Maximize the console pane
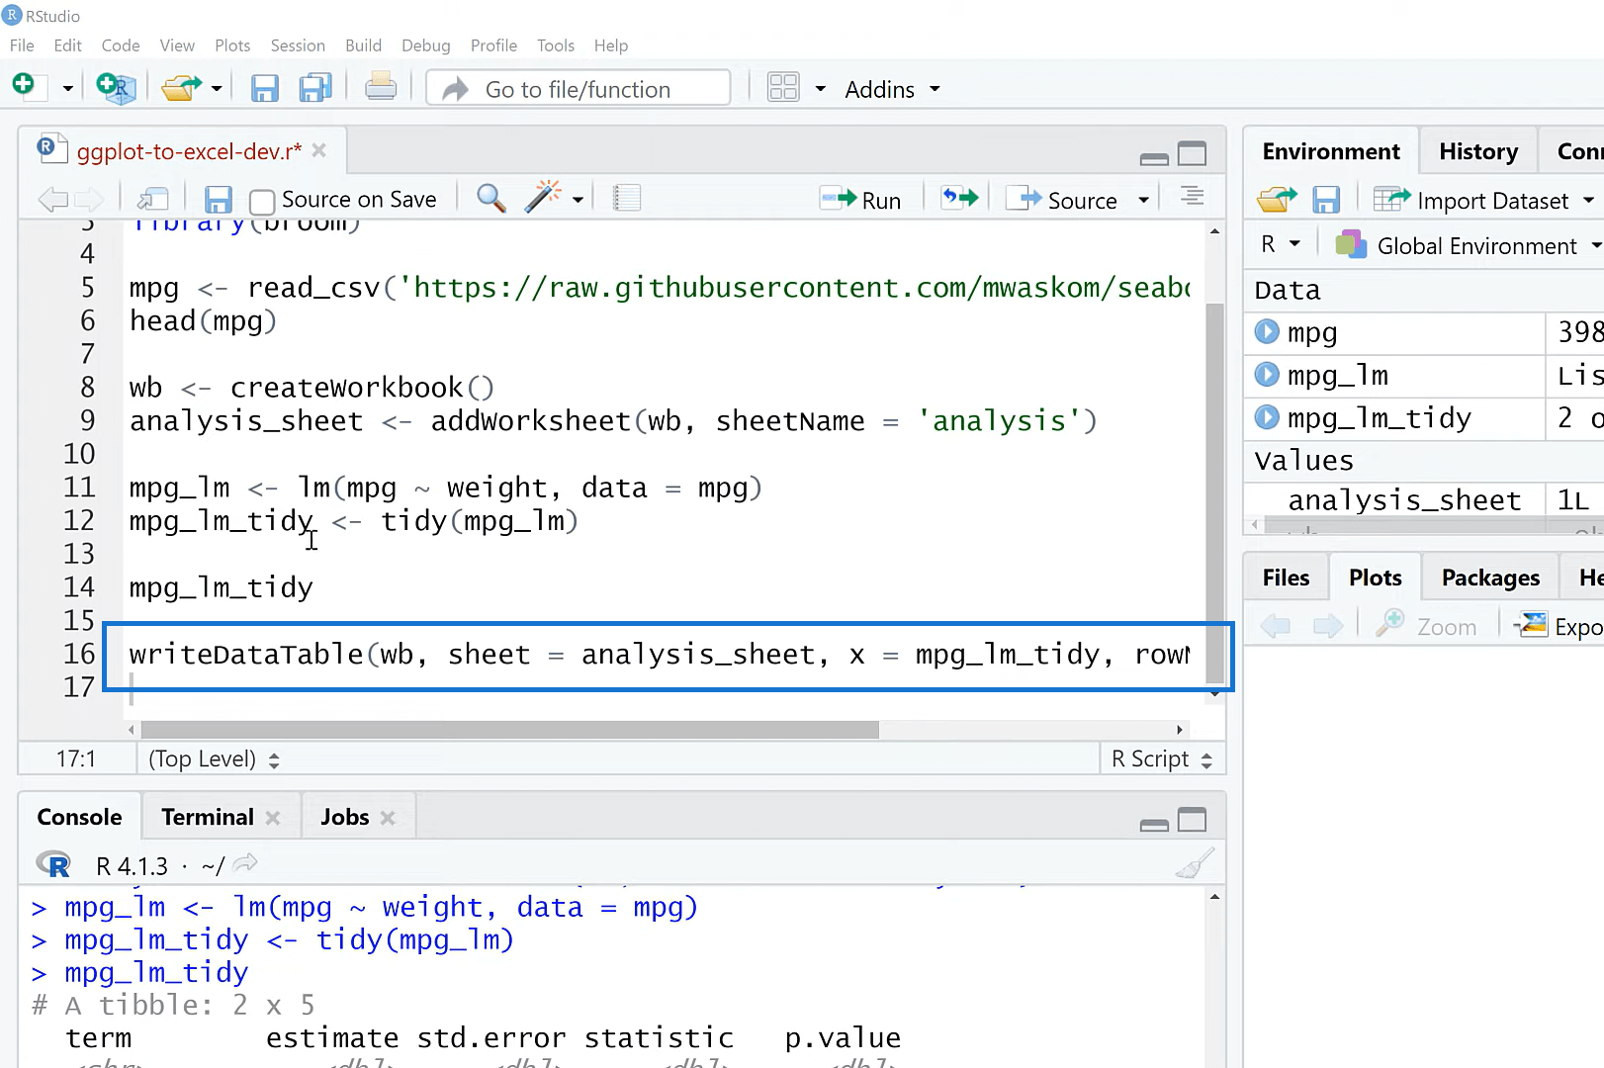The width and height of the screenshot is (1604, 1068). point(1193,820)
